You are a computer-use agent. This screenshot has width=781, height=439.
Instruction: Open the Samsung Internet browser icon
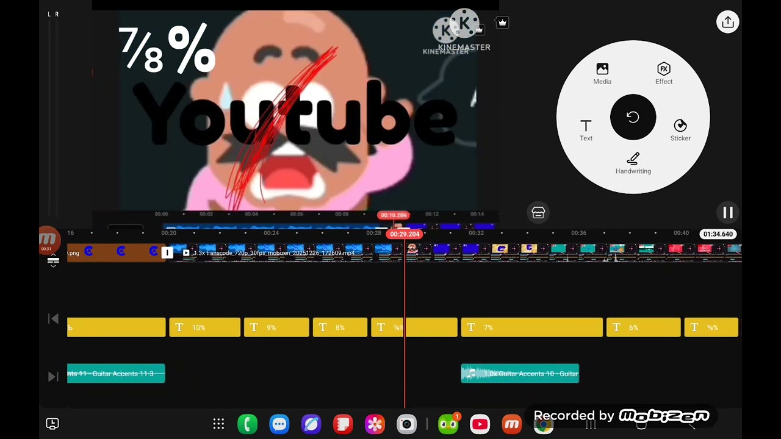click(311, 424)
